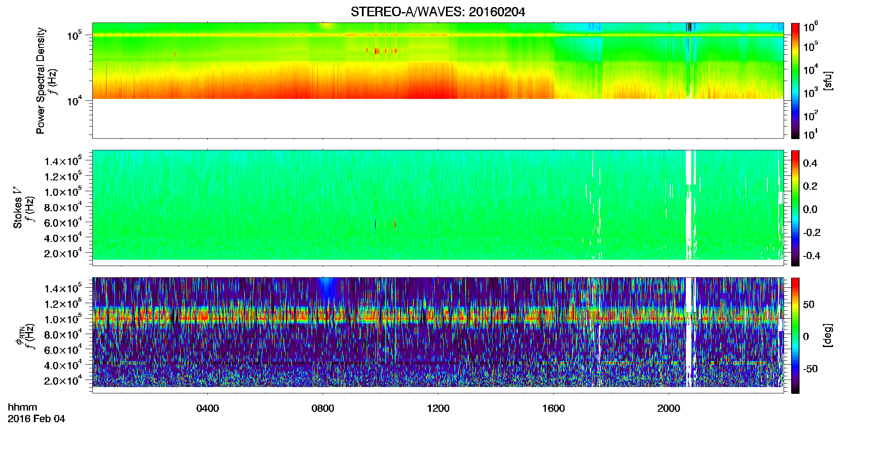Click the 0 value on degrees colorbar
Viewport: 876px width, 451px height.
pos(806,337)
